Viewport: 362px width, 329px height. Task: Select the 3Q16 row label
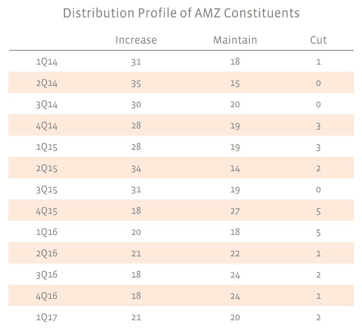tap(47, 275)
